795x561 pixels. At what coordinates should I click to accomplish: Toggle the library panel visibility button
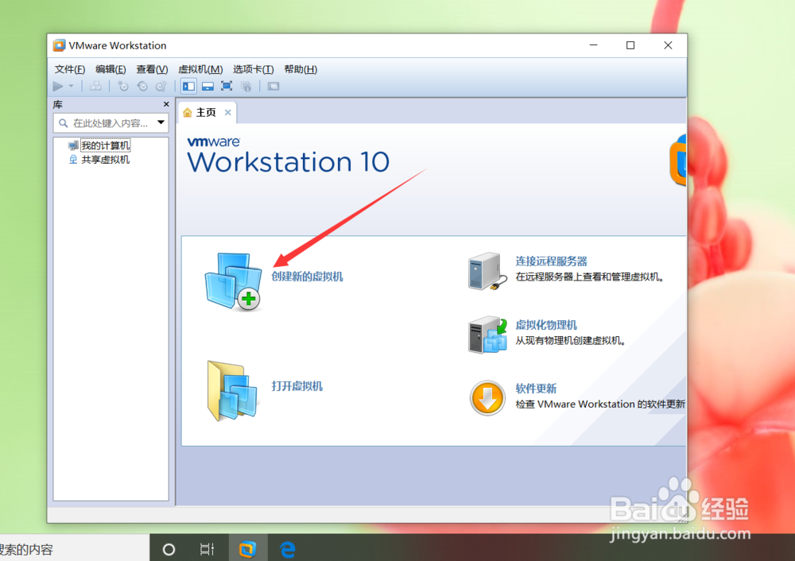pos(188,86)
